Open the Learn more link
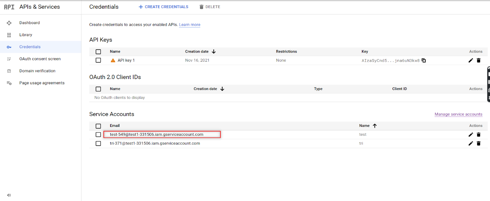Viewport: 490px width, 201px height. (190, 25)
